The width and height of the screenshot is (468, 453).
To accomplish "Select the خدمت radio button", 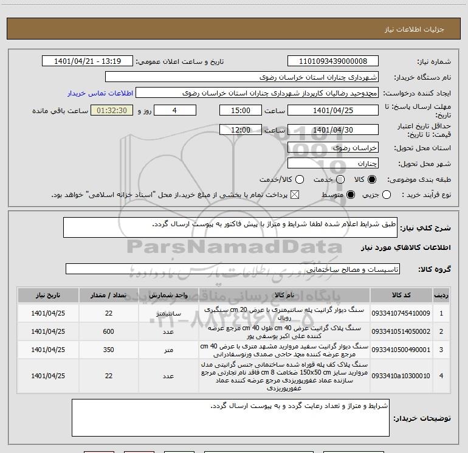I will pyautogui.click(x=340, y=179).
